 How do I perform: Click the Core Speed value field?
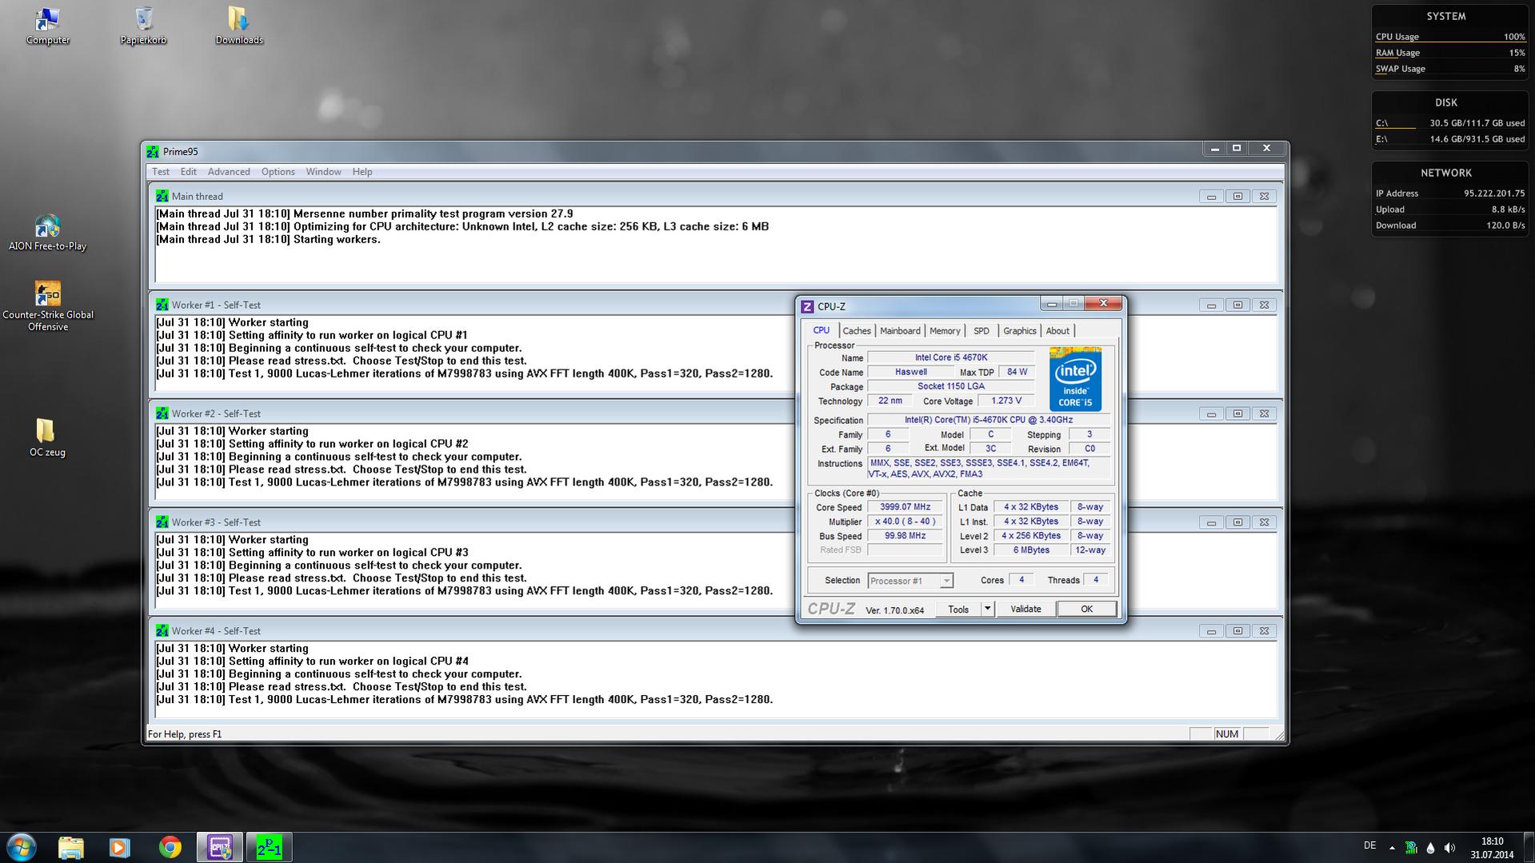(x=905, y=507)
